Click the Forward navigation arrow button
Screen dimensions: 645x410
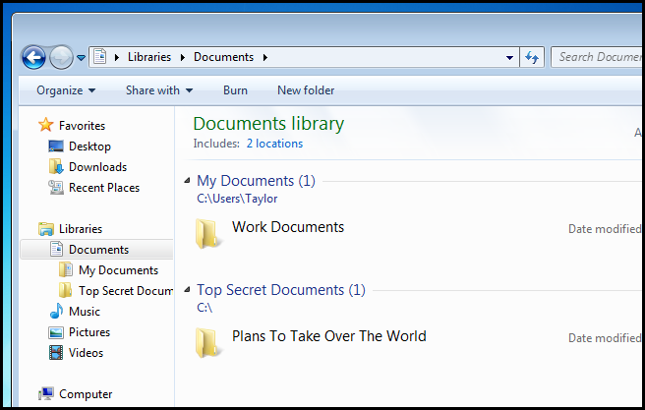click(x=61, y=57)
